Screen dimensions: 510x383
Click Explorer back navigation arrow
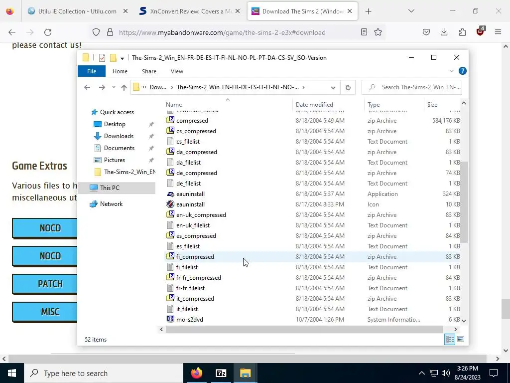tap(87, 87)
